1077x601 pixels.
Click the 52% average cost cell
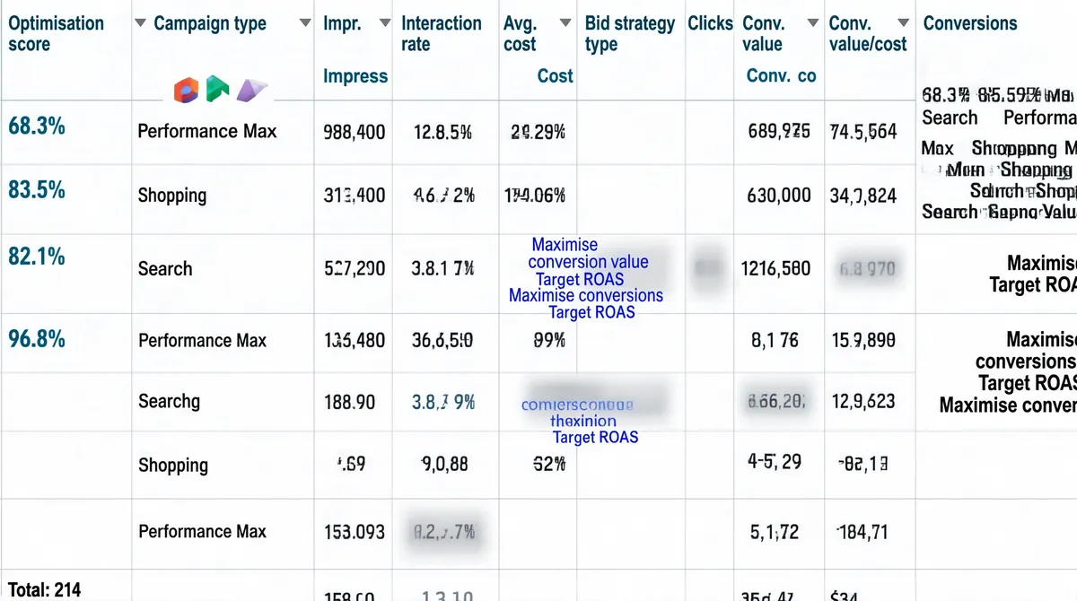coord(549,465)
